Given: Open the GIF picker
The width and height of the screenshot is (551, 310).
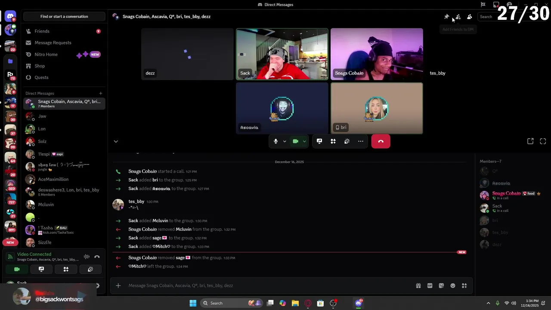Looking at the screenshot, I should point(430,285).
